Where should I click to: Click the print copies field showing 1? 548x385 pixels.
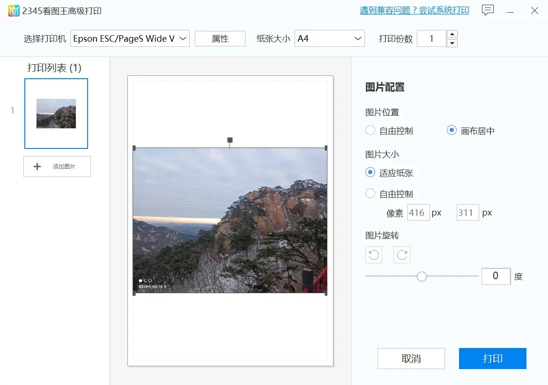click(x=432, y=38)
